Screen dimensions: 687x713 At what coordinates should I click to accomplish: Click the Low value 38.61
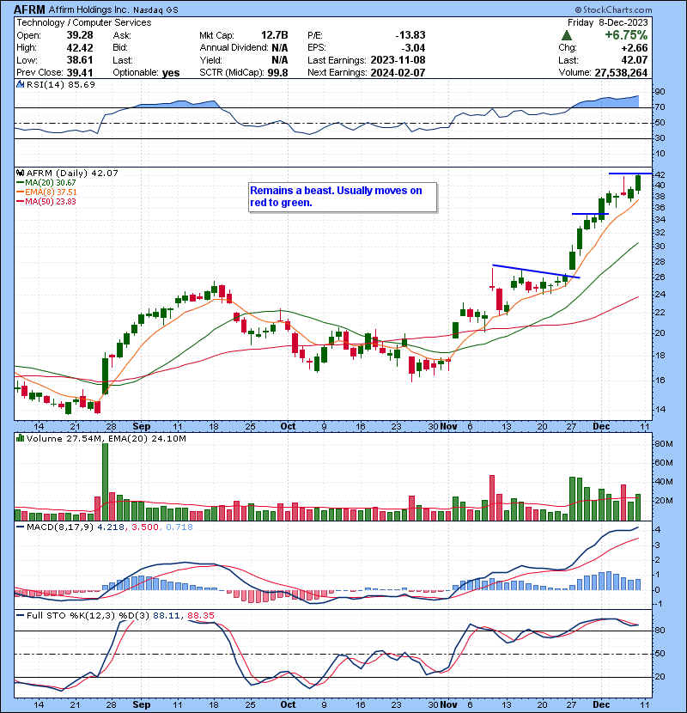[x=80, y=60]
